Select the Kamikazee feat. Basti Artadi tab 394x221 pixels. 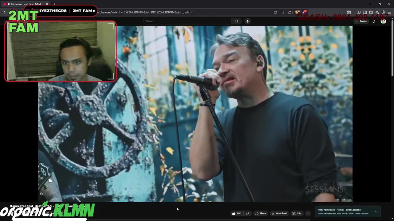26,4
